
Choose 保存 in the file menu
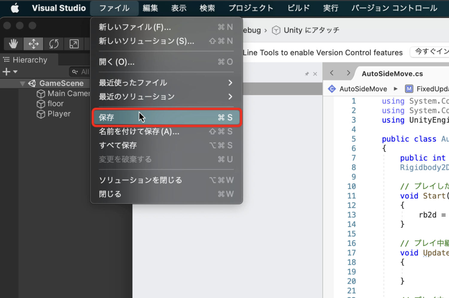(166, 117)
